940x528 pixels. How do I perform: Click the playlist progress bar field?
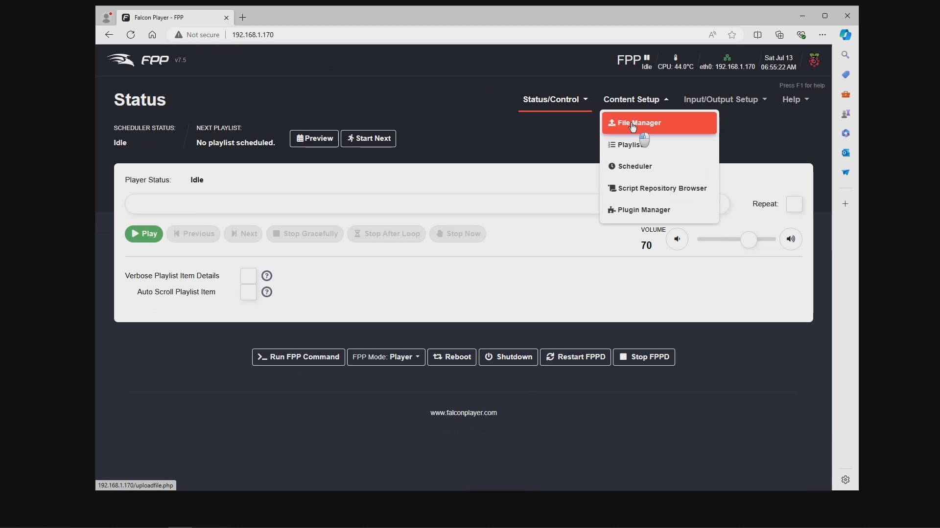point(427,204)
